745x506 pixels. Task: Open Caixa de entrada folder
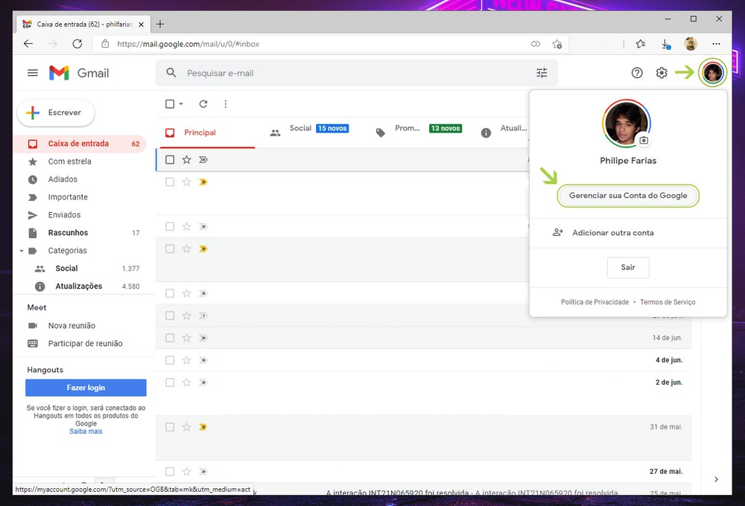[80, 144]
